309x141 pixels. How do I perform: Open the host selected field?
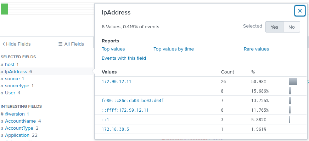(x=10, y=65)
